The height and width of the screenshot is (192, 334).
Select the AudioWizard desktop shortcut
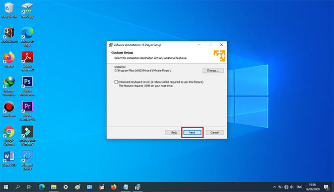click(x=9, y=35)
